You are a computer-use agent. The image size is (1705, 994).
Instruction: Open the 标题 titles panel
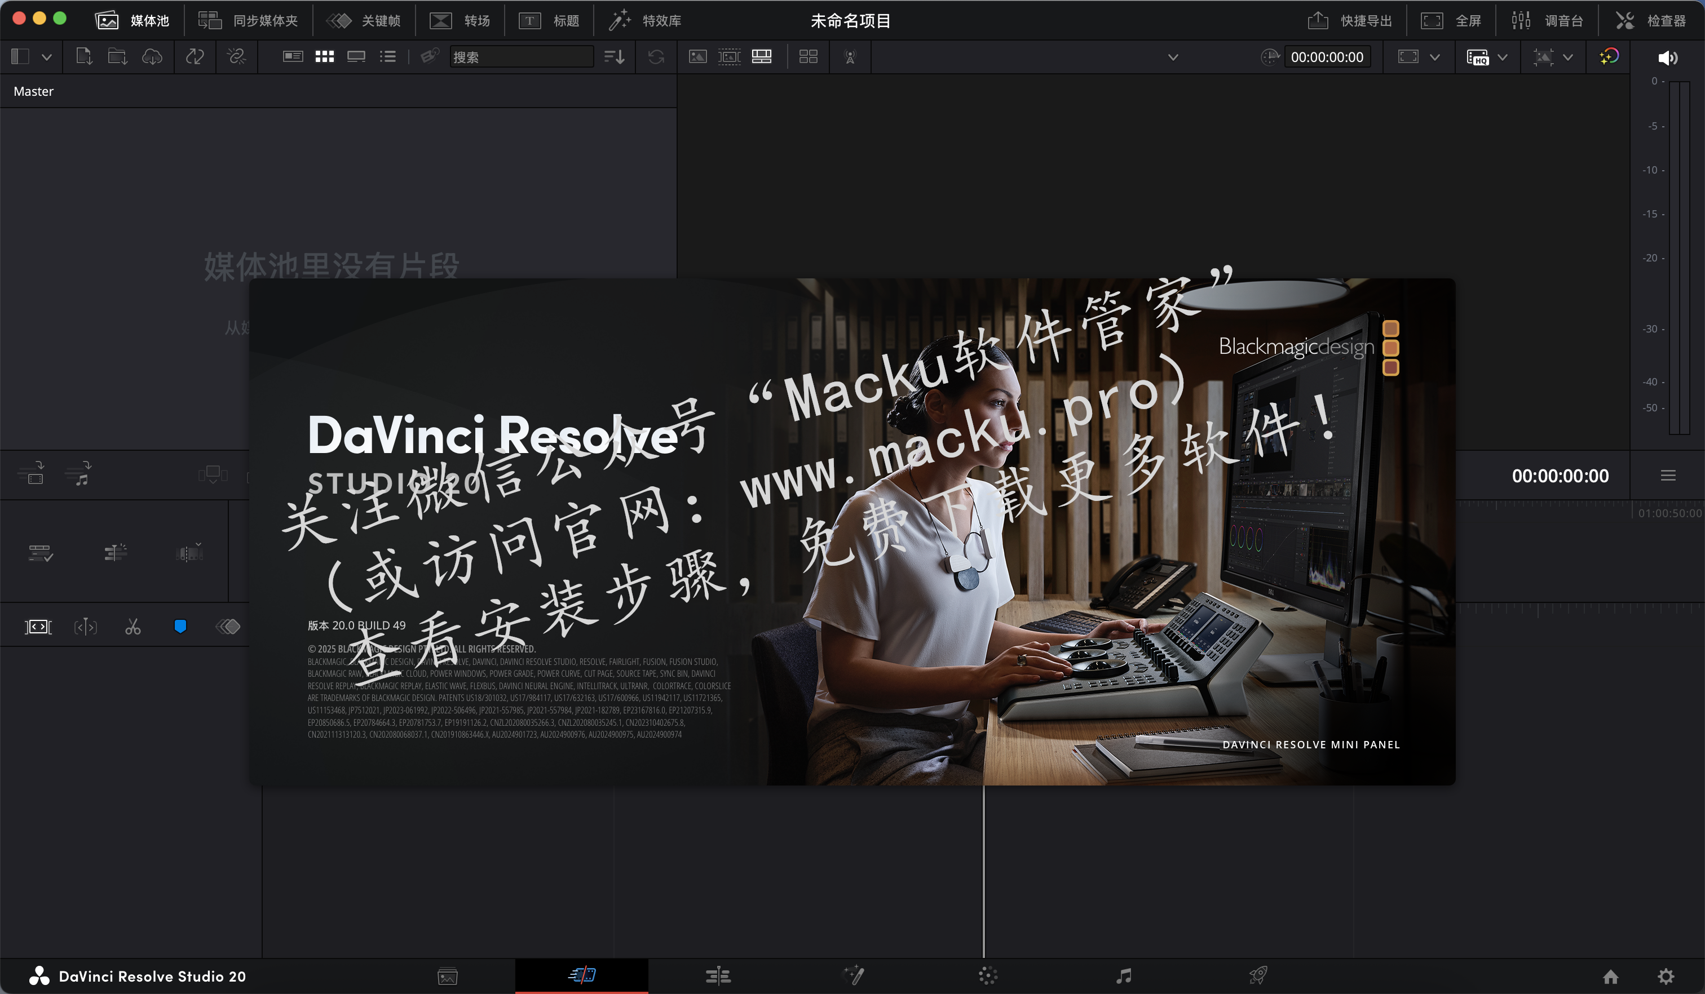click(549, 21)
